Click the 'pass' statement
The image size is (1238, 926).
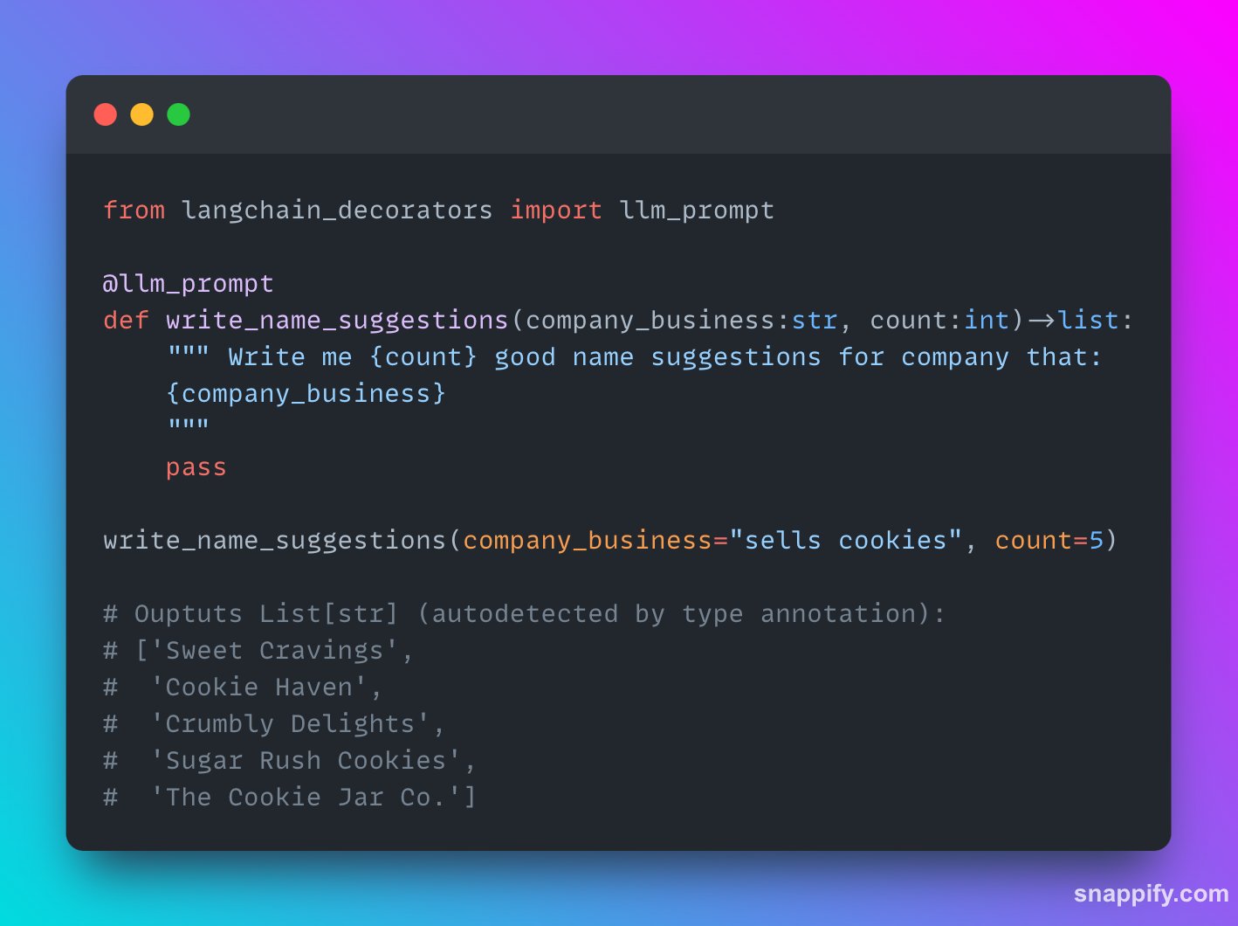[196, 467]
